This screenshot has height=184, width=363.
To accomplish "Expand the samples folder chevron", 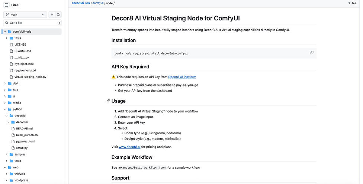I will [x=6, y=154].
